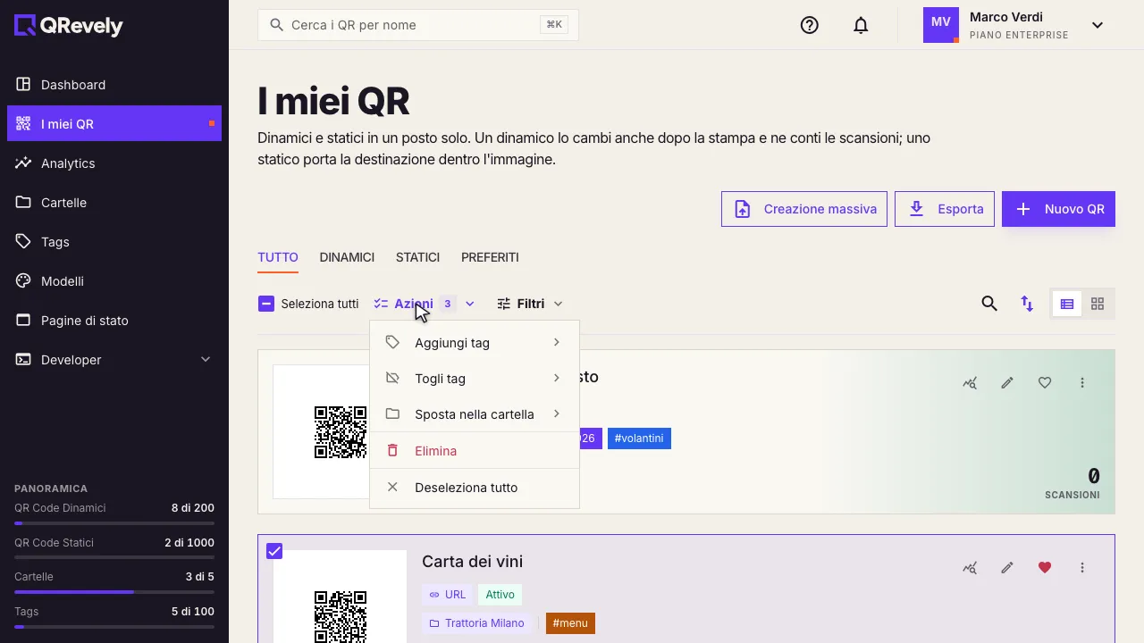Open Sposta nella cartella submenu

[x=475, y=414]
